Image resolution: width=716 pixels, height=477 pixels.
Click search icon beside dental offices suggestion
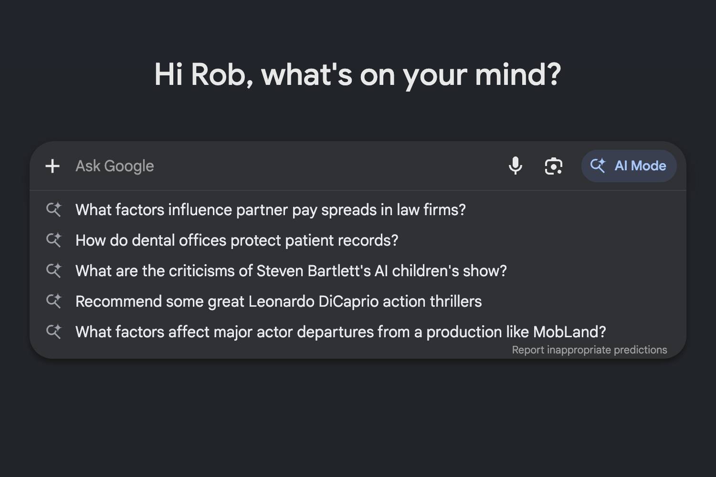(x=53, y=240)
